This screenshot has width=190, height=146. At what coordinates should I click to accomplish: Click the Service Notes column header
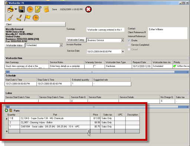pos(67,62)
